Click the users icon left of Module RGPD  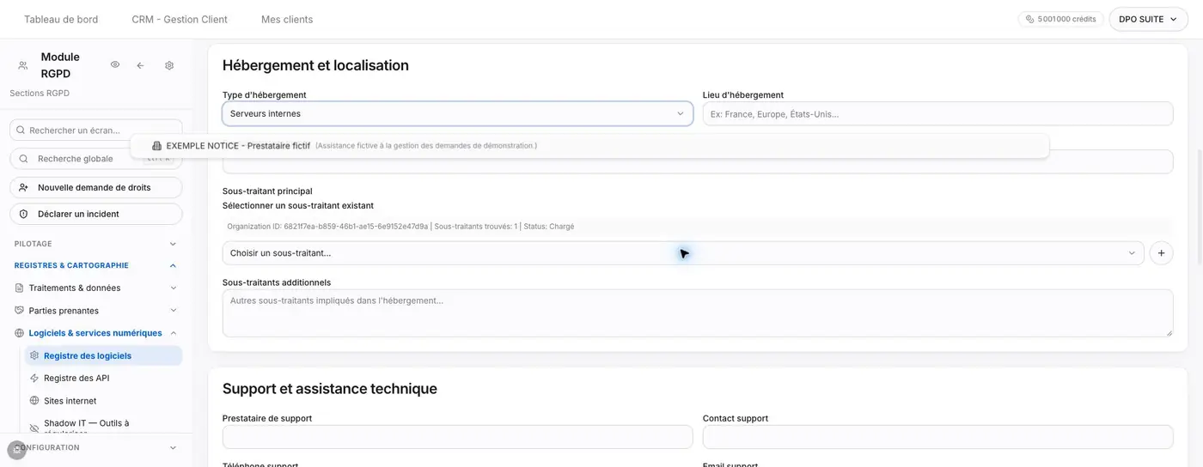pos(23,65)
